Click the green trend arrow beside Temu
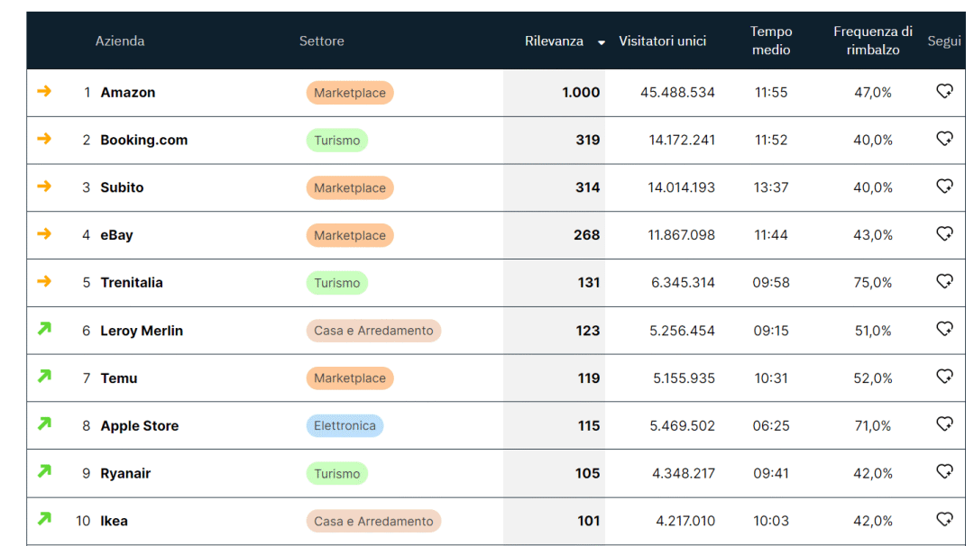The image size is (974, 546). 44,377
